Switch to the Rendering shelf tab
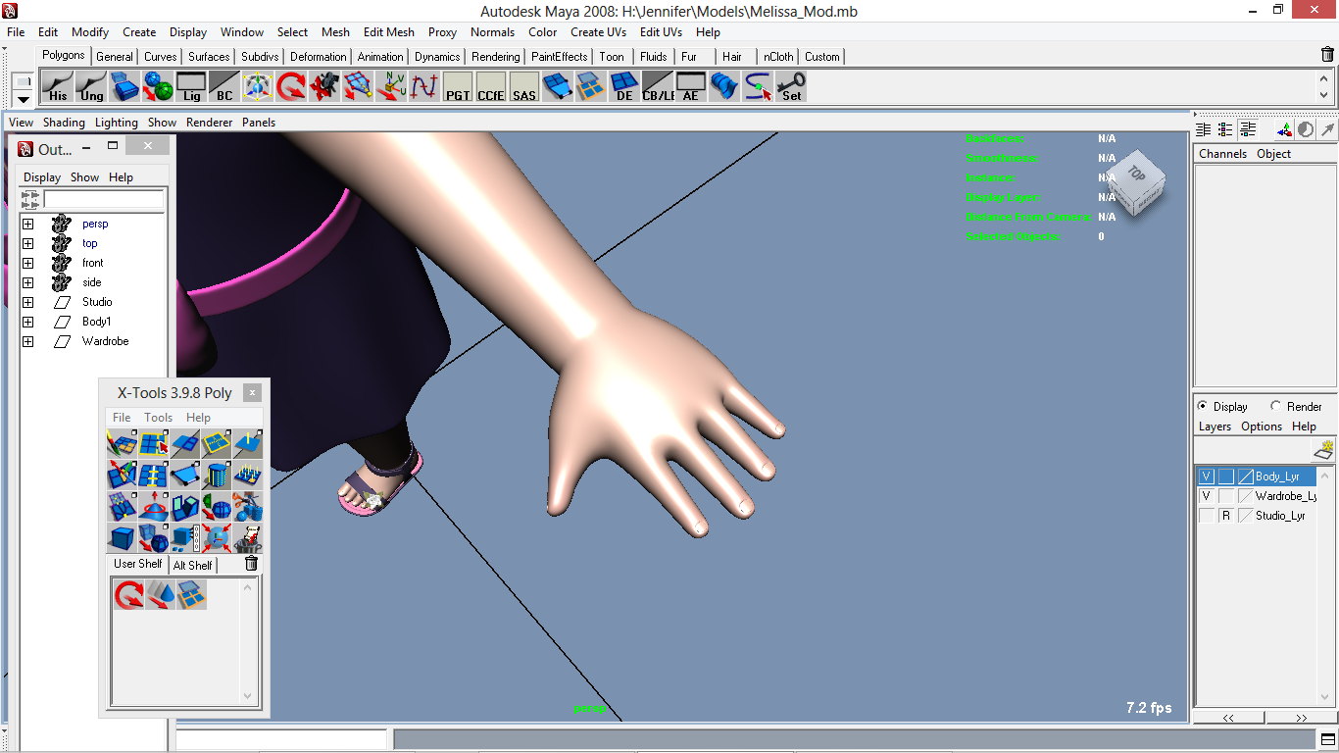This screenshot has height=753, width=1339. (x=495, y=57)
